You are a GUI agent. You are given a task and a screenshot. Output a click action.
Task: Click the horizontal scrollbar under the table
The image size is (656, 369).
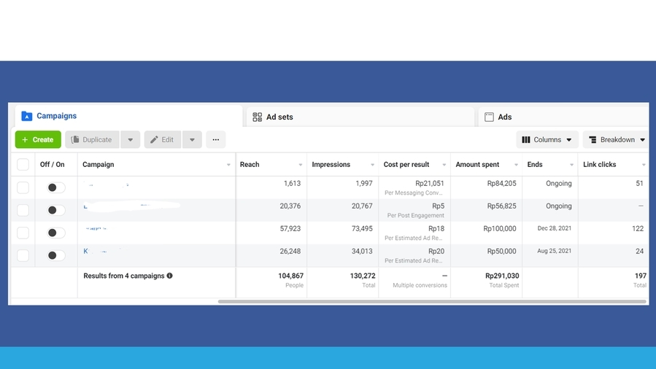(432, 301)
